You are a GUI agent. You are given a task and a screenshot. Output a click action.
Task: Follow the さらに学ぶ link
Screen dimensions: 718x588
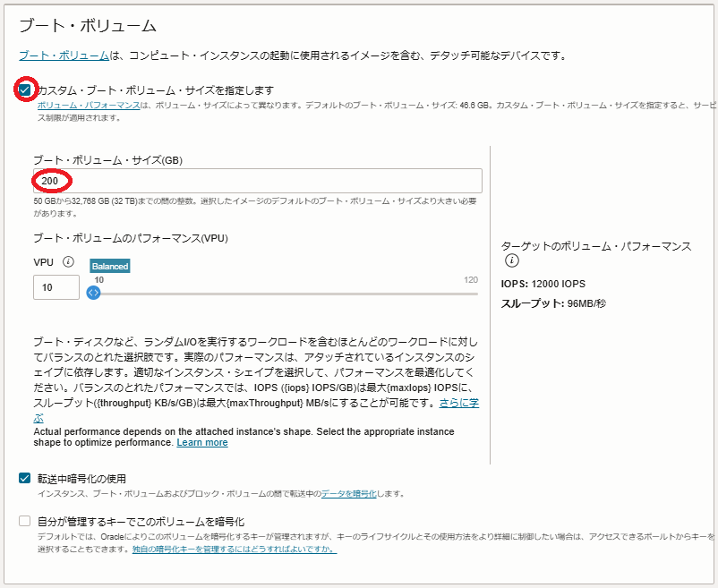458,405
